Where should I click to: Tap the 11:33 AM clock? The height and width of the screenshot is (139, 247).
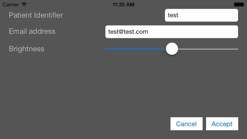click(123, 5)
